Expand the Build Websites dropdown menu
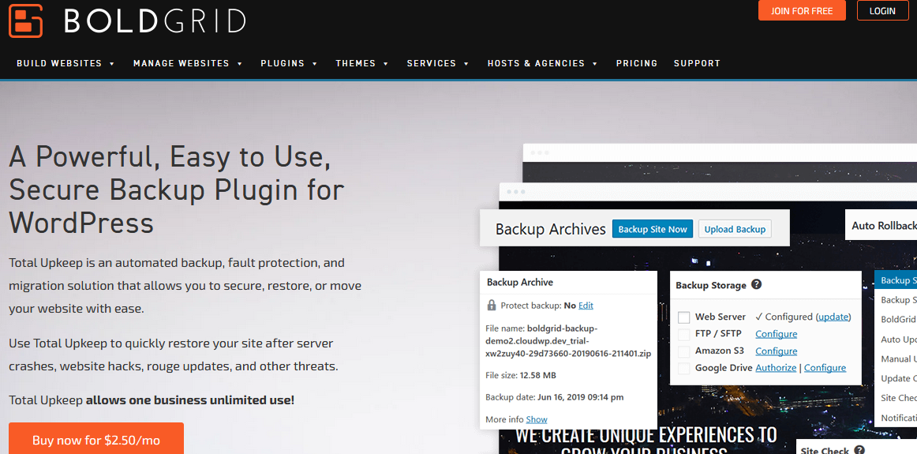 (65, 63)
